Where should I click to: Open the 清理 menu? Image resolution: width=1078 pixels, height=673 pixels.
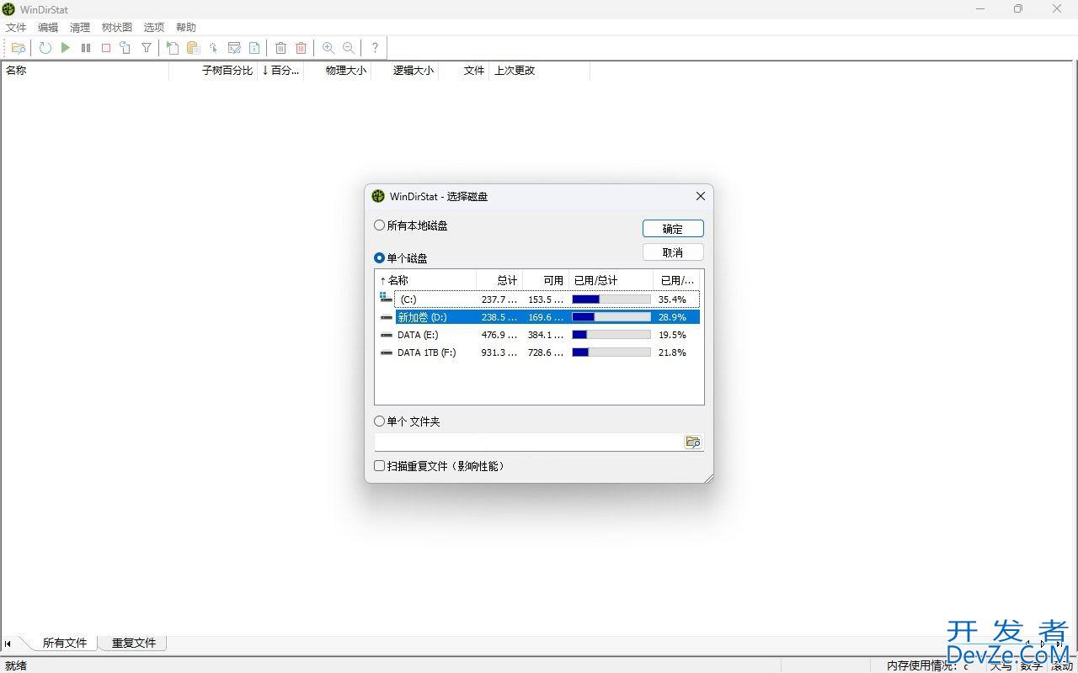coord(80,27)
